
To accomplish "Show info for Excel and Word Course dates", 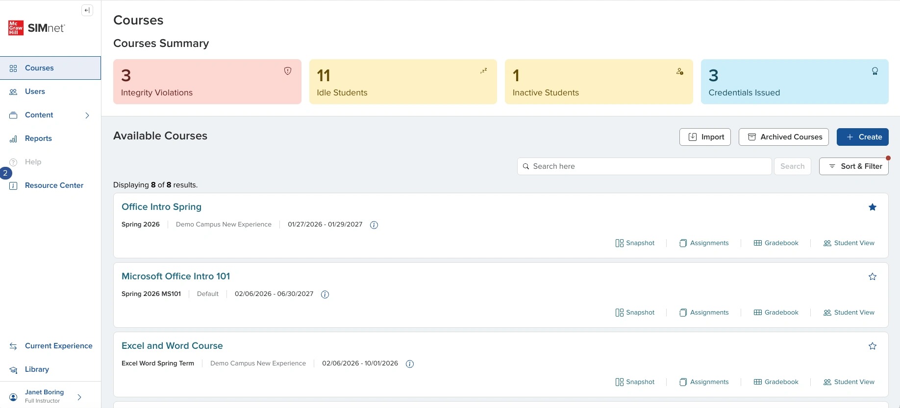I will (410, 364).
